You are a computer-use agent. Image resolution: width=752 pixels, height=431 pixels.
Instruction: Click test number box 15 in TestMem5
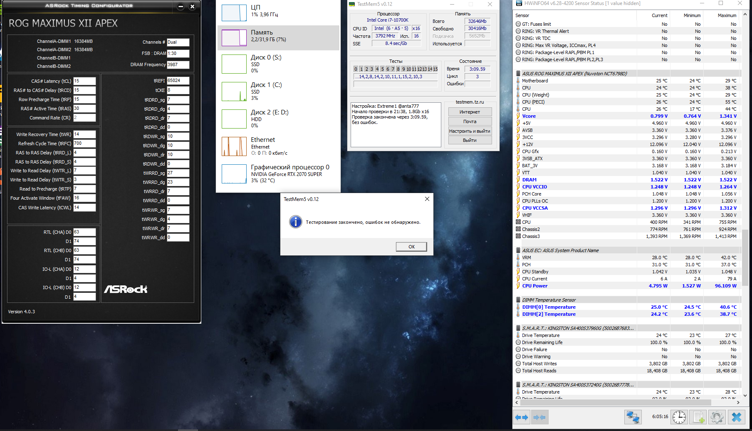tap(435, 69)
